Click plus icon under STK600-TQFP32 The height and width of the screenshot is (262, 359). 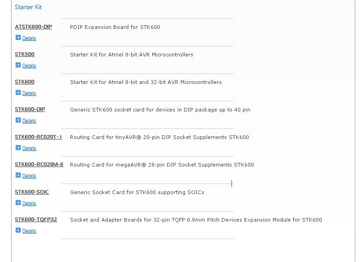(18, 230)
